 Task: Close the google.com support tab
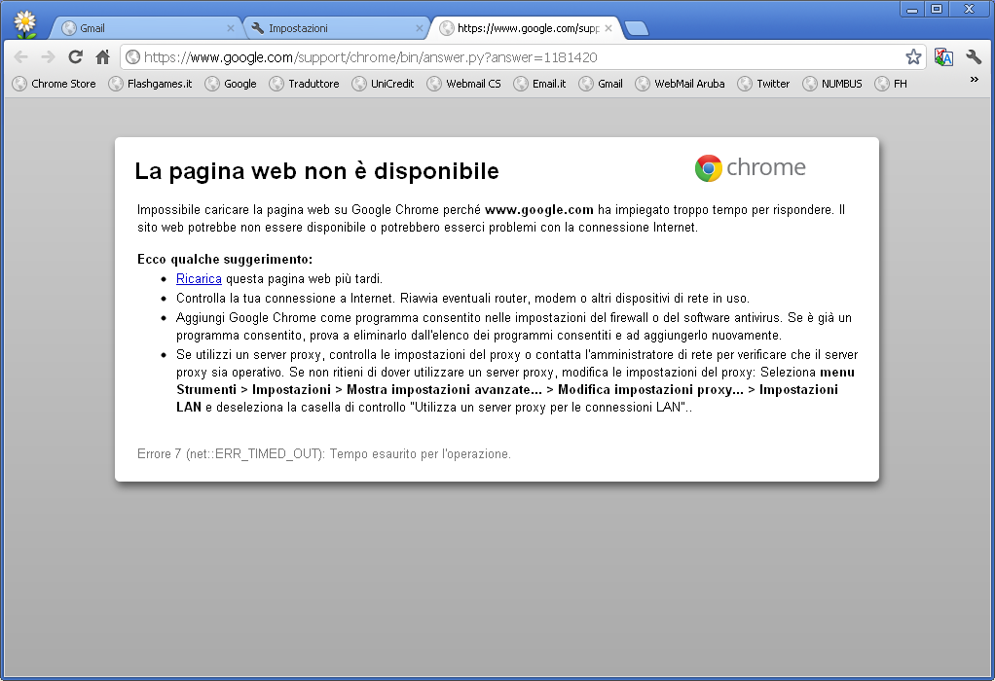[x=608, y=28]
